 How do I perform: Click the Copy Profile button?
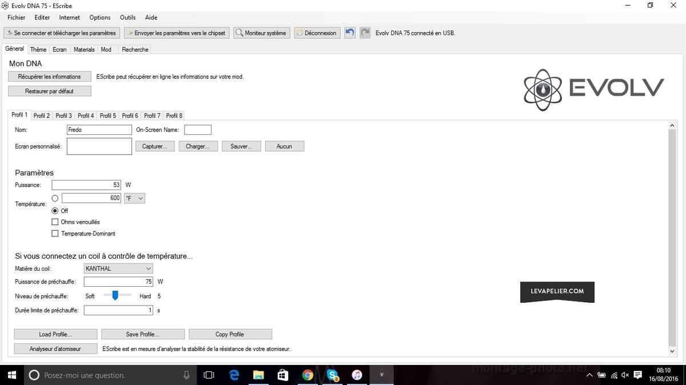coord(230,334)
